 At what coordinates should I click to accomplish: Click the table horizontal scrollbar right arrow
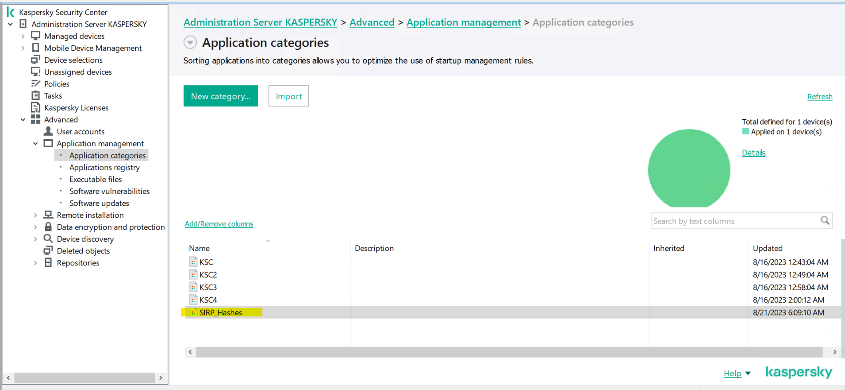tap(835, 352)
